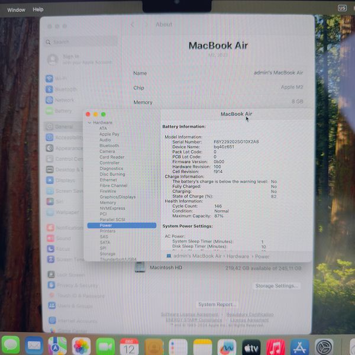Select Camera in hardware list
Image resolution: width=355 pixels, height=355 pixels.
tap(107, 151)
